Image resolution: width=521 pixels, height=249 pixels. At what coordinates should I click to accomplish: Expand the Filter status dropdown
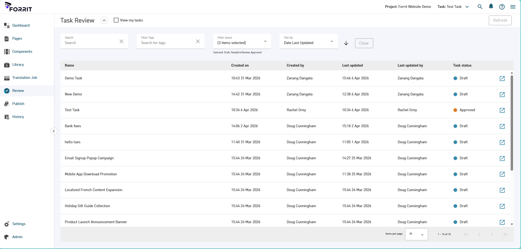[x=265, y=41]
